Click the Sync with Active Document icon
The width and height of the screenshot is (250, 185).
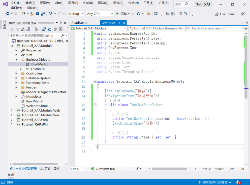(44, 29)
